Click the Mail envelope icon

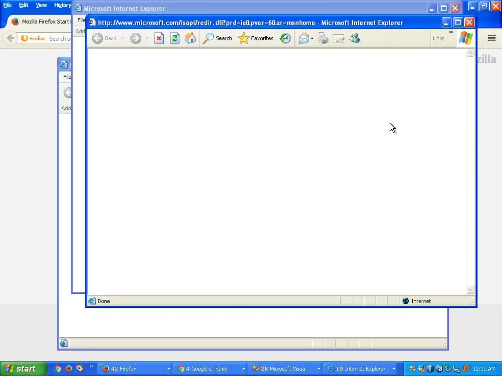(x=303, y=38)
